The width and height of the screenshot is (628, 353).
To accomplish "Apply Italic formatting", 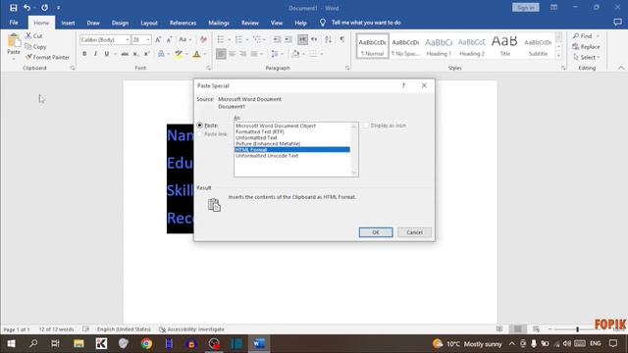I will coord(95,54).
